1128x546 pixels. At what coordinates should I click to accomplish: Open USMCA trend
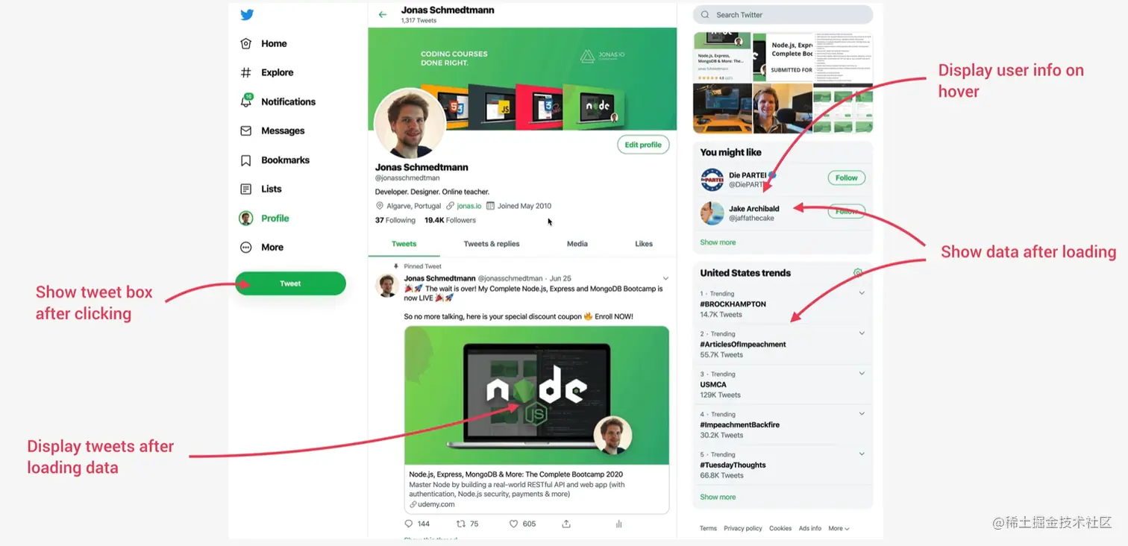[713, 385]
